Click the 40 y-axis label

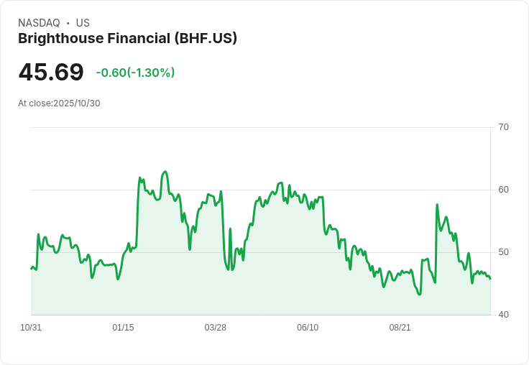coord(504,315)
